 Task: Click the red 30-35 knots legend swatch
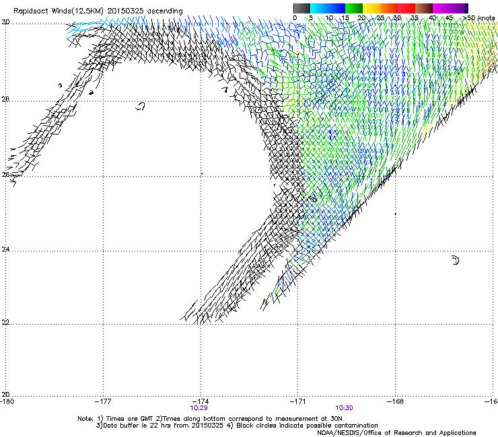coord(406,8)
